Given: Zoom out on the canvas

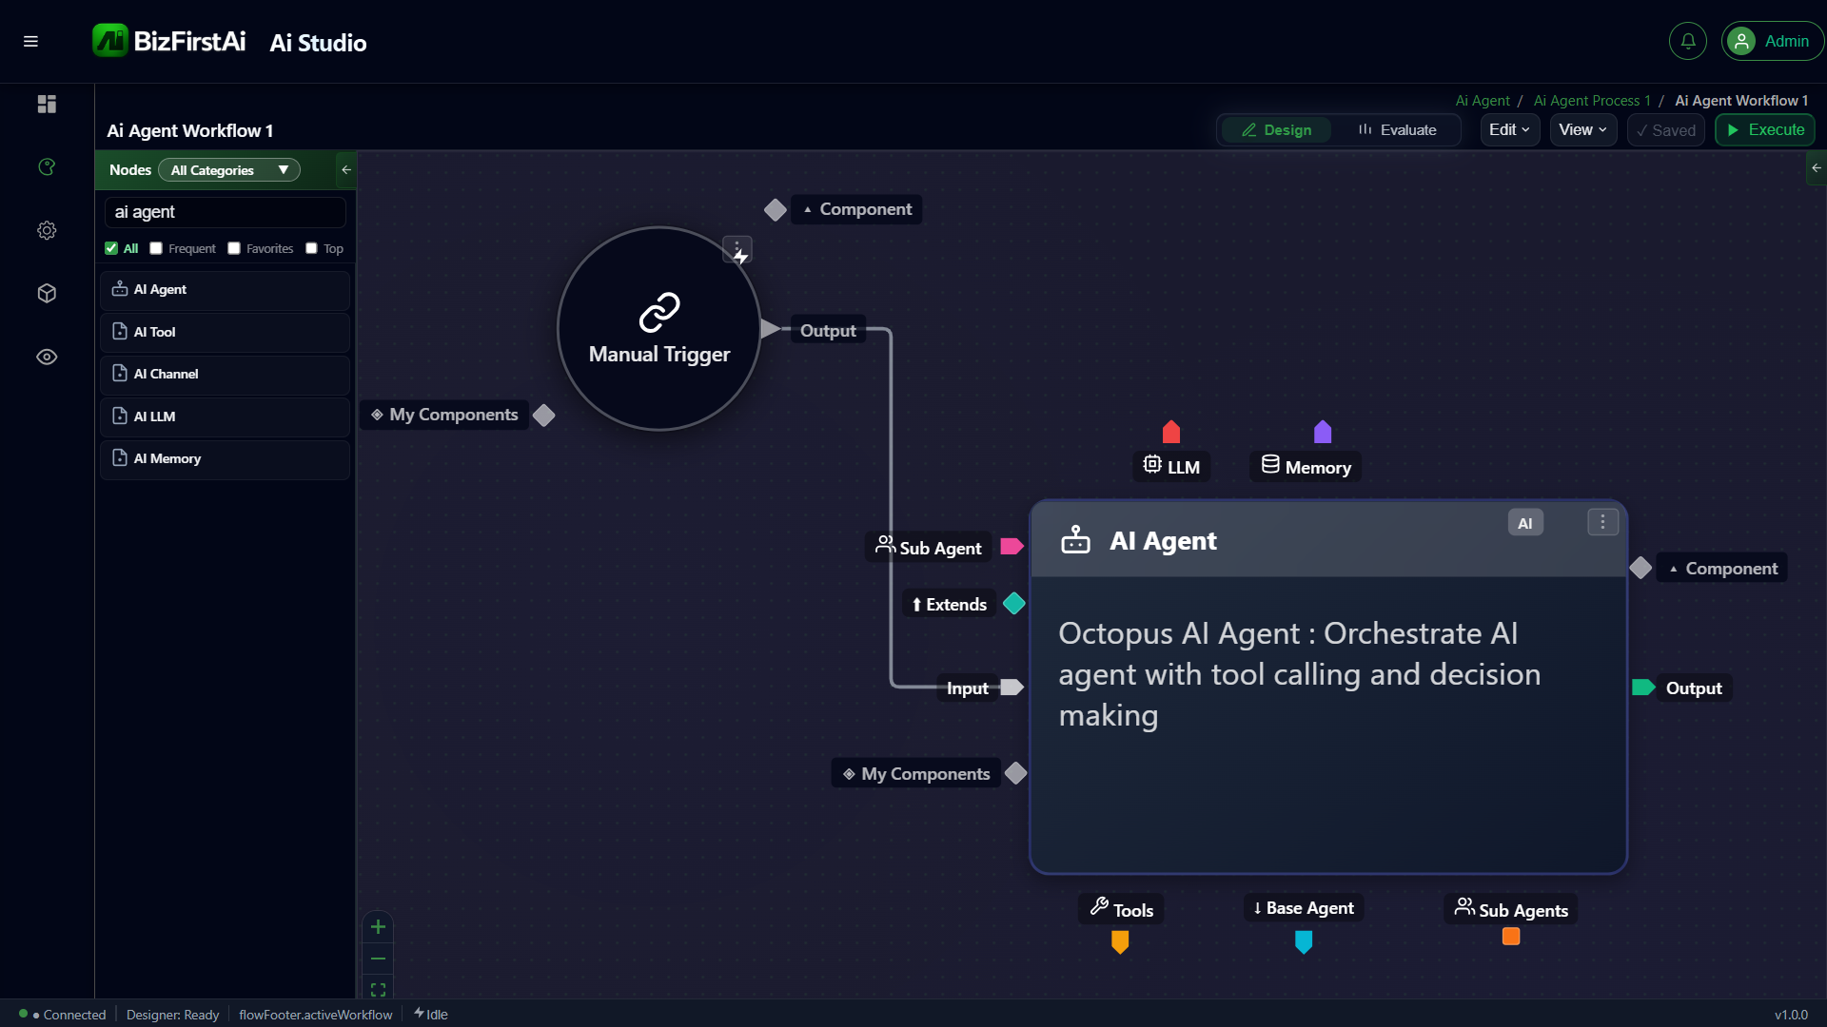Looking at the screenshot, I should point(378,959).
